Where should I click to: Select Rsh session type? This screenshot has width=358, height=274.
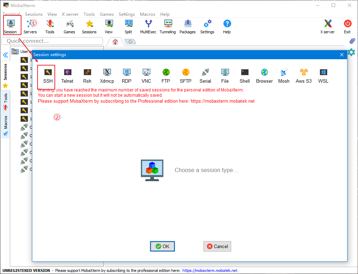[x=87, y=76]
